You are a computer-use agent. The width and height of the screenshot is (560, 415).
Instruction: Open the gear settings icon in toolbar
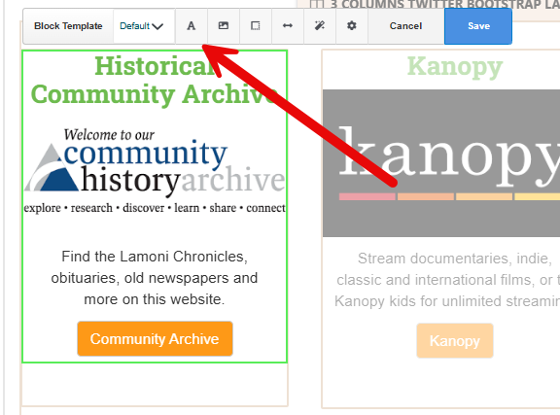[352, 26]
